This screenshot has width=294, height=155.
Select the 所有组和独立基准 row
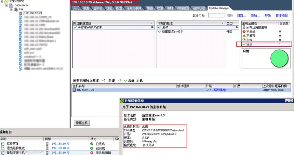pyautogui.click(x=113, y=27)
